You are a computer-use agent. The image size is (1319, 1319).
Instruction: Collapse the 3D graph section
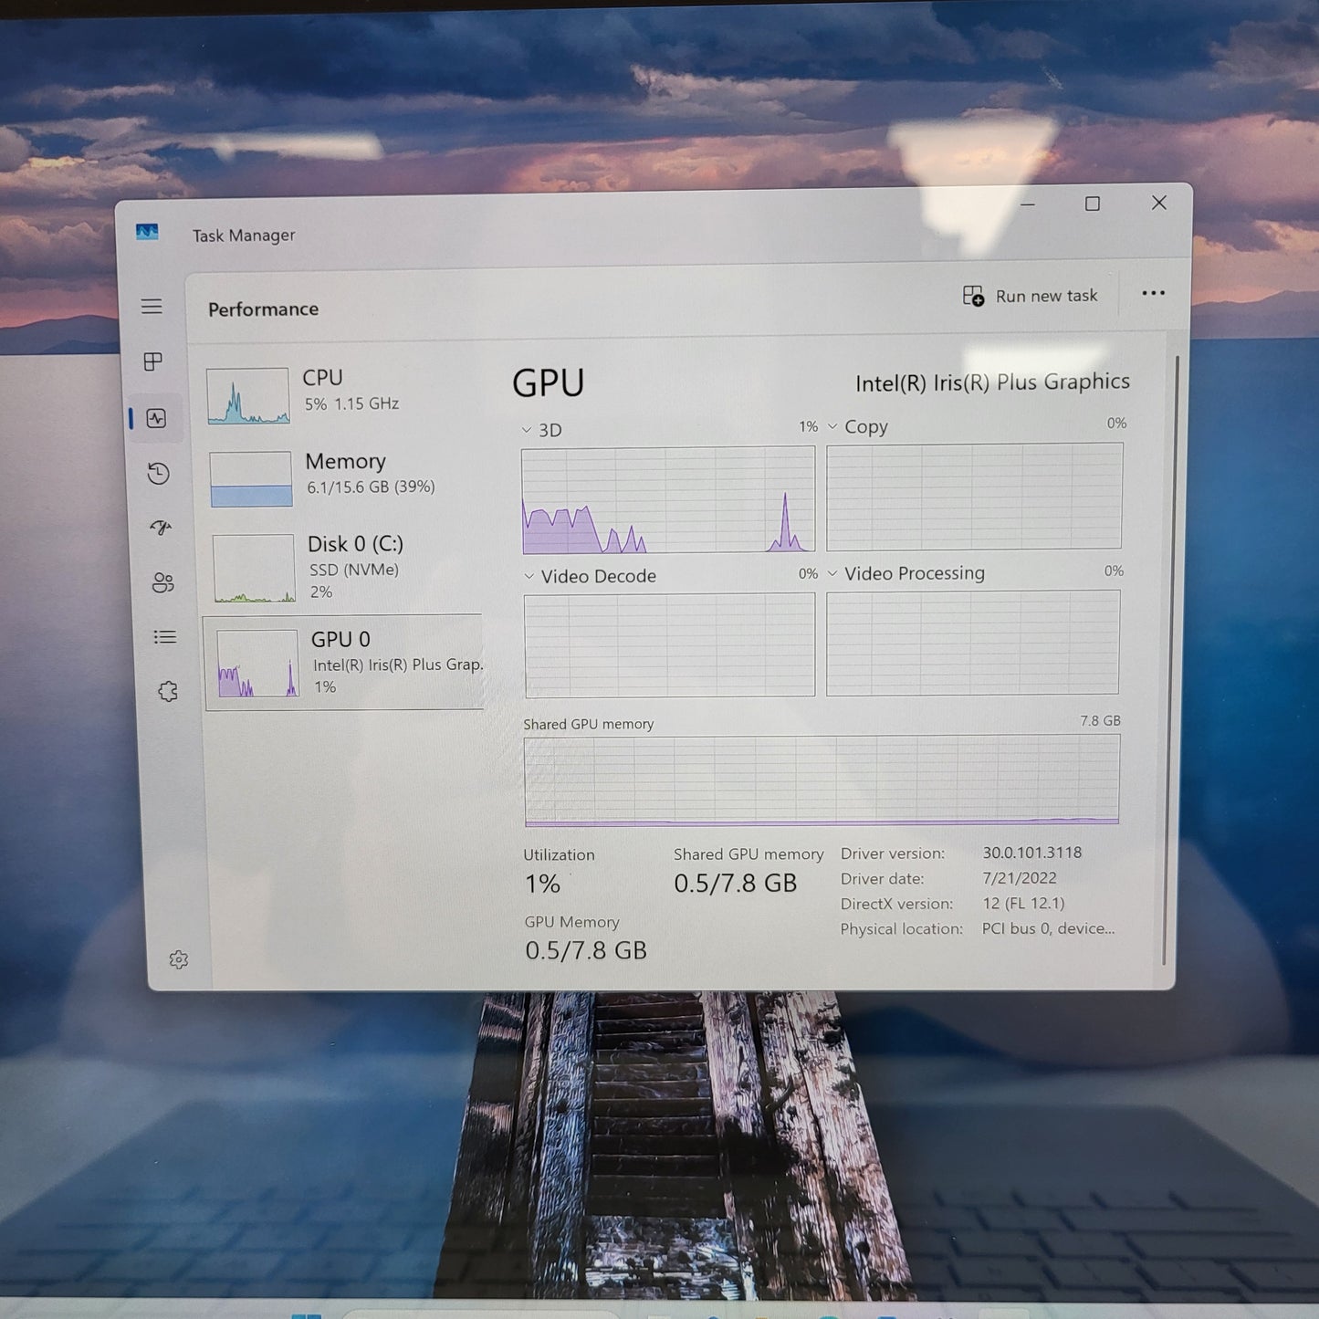click(x=527, y=429)
